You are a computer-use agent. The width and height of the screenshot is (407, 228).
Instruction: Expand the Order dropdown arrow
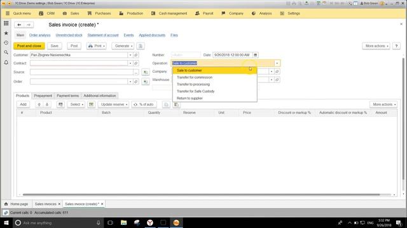tap(130, 82)
